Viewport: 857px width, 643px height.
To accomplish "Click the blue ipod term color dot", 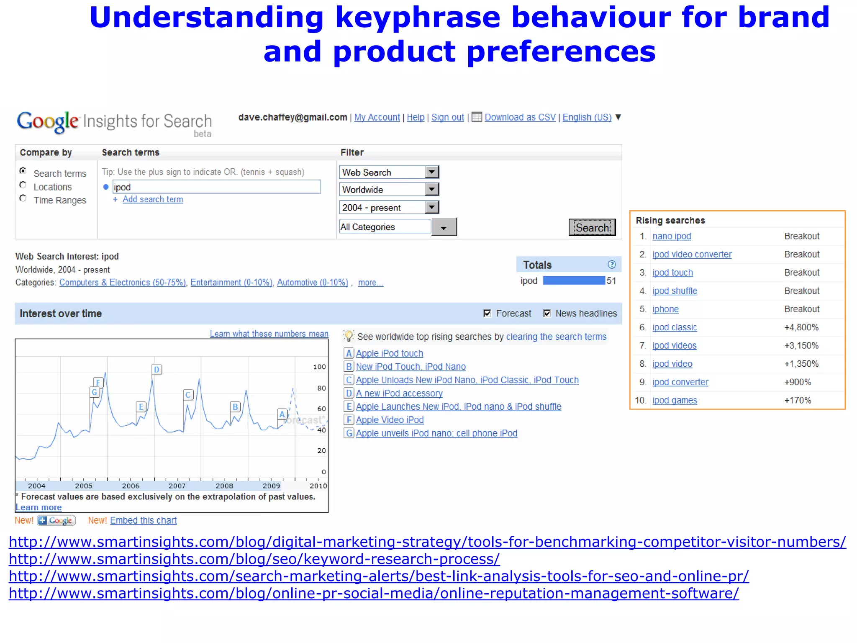I will 106,187.
